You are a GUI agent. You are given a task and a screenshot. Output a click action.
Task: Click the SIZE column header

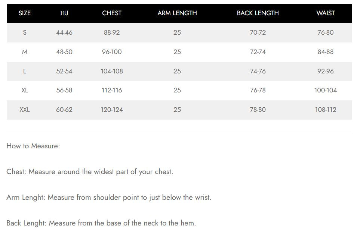click(x=25, y=13)
